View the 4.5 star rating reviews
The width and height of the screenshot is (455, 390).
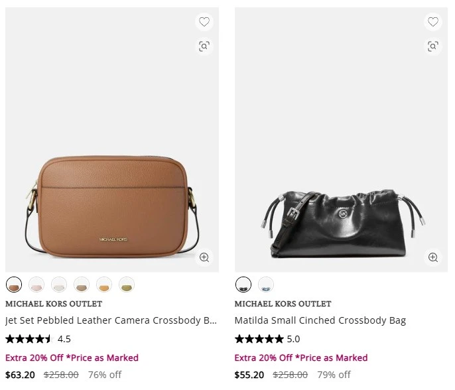pyautogui.click(x=38, y=339)
